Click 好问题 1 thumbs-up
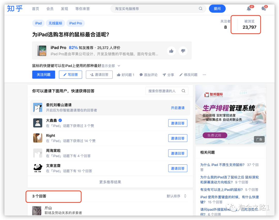This screenshot has height=220, width=279. pos(126,75)
